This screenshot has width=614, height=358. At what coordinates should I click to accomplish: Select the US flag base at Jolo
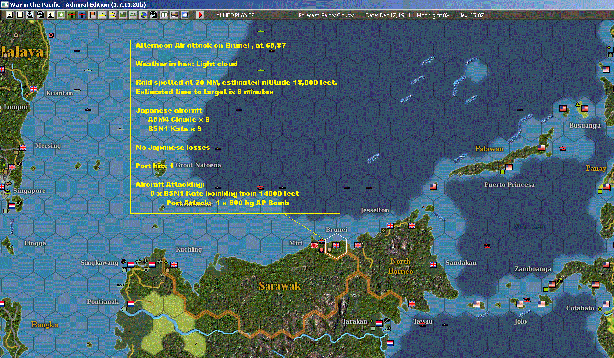pos(520,303)
